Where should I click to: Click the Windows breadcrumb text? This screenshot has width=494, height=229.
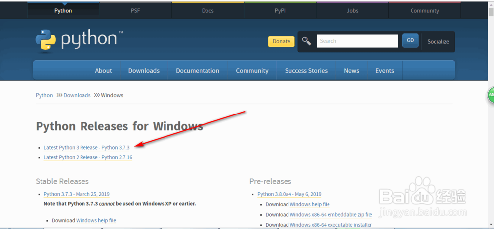click(112, 95)
